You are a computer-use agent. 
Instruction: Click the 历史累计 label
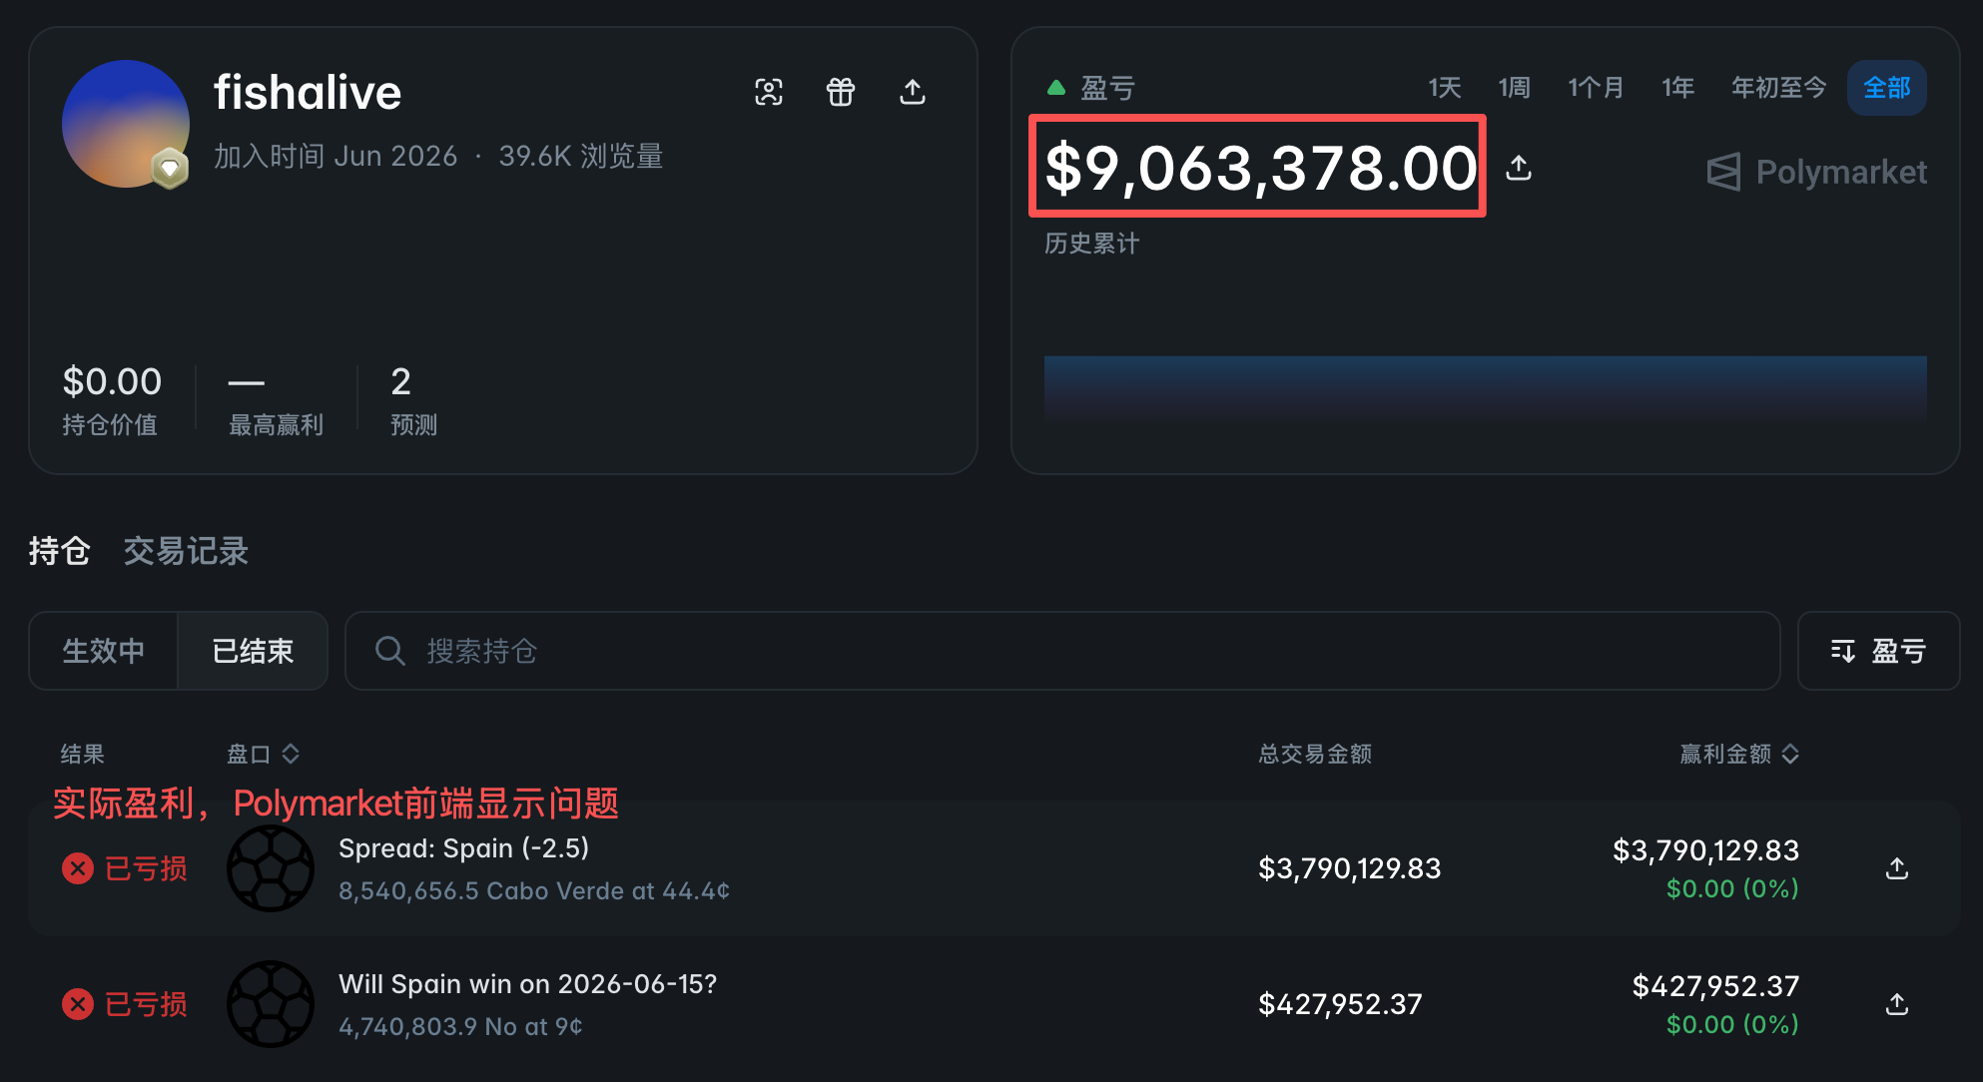coord(1092,244)
